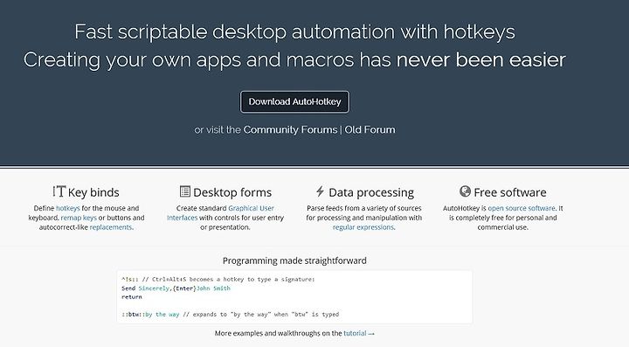Click the 'never been easier' headline text
Screen dimensions: 629x347
click(x=481, y=59)
